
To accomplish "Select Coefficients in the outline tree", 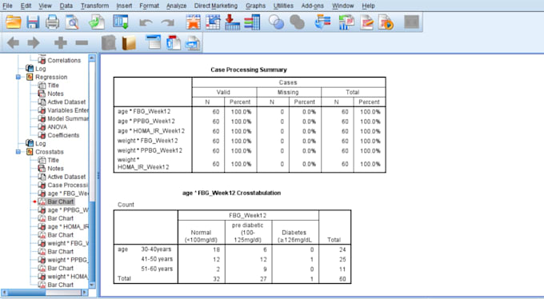I will [x=63, y=135].
